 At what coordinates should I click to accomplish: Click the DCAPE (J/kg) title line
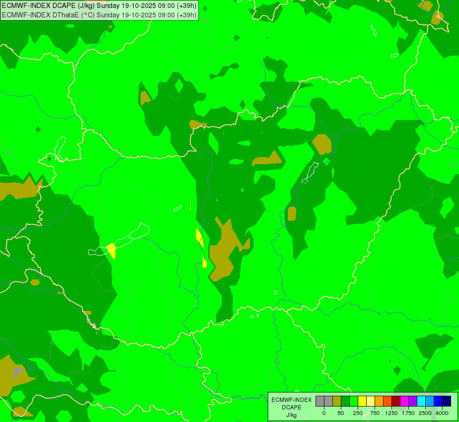click(99, 6)
